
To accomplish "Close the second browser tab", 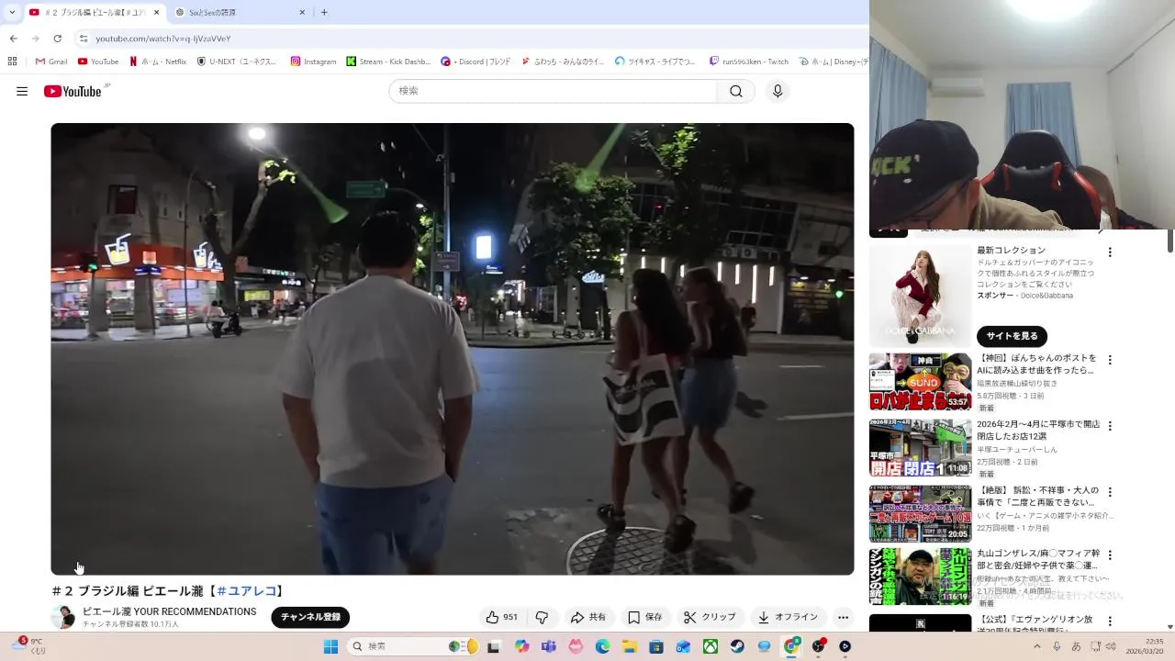I will click(302, 12).
